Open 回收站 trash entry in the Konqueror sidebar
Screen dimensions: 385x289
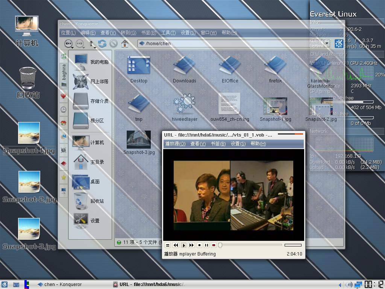88,201
